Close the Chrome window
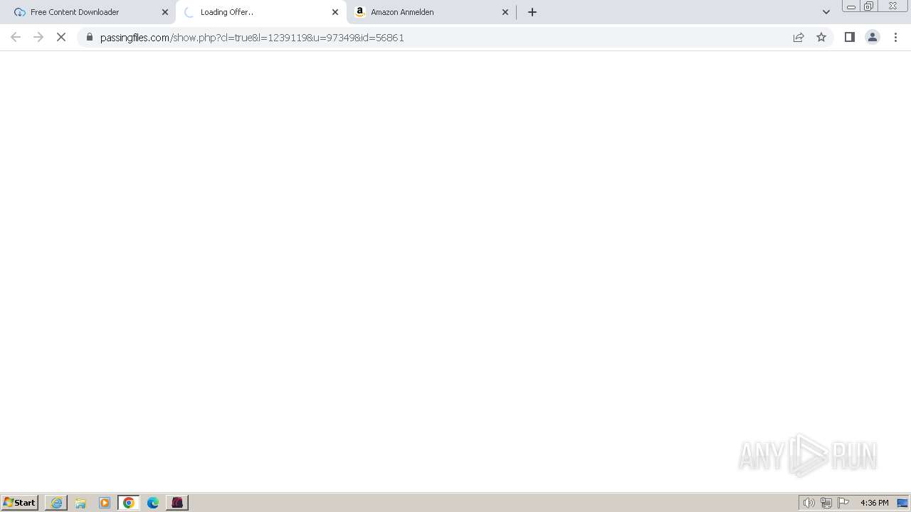 tap(892, 6)
